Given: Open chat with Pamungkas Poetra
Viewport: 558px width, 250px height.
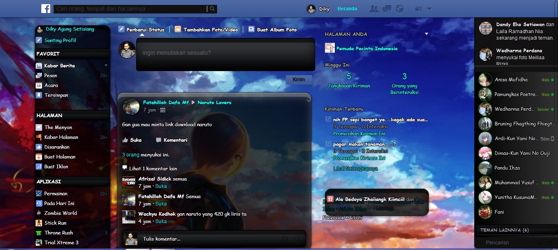Looking at the screenshot, I should pos(516,94).
